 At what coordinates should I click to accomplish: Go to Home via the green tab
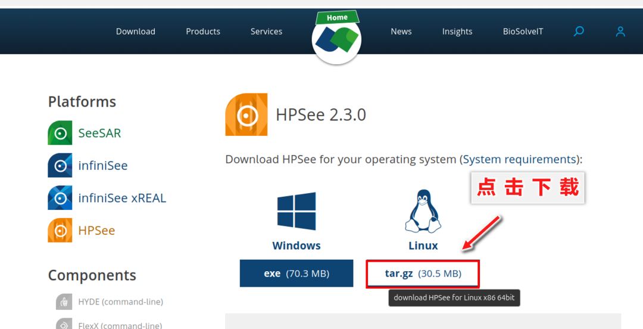coord(337,18)
